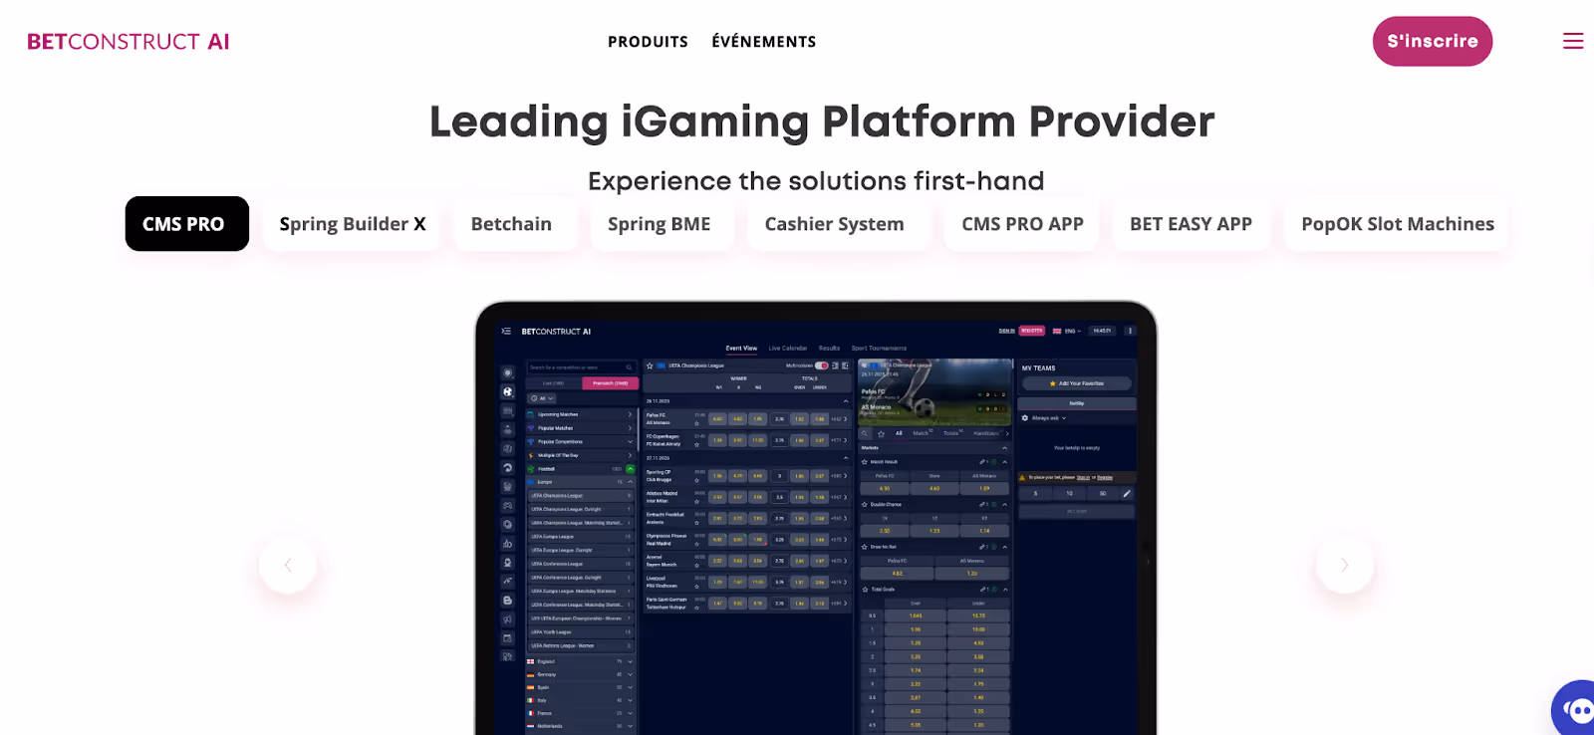Advance to next carousel slide
The height and width of the screenshot is (735, 1594).
[x=1344, y=565]
